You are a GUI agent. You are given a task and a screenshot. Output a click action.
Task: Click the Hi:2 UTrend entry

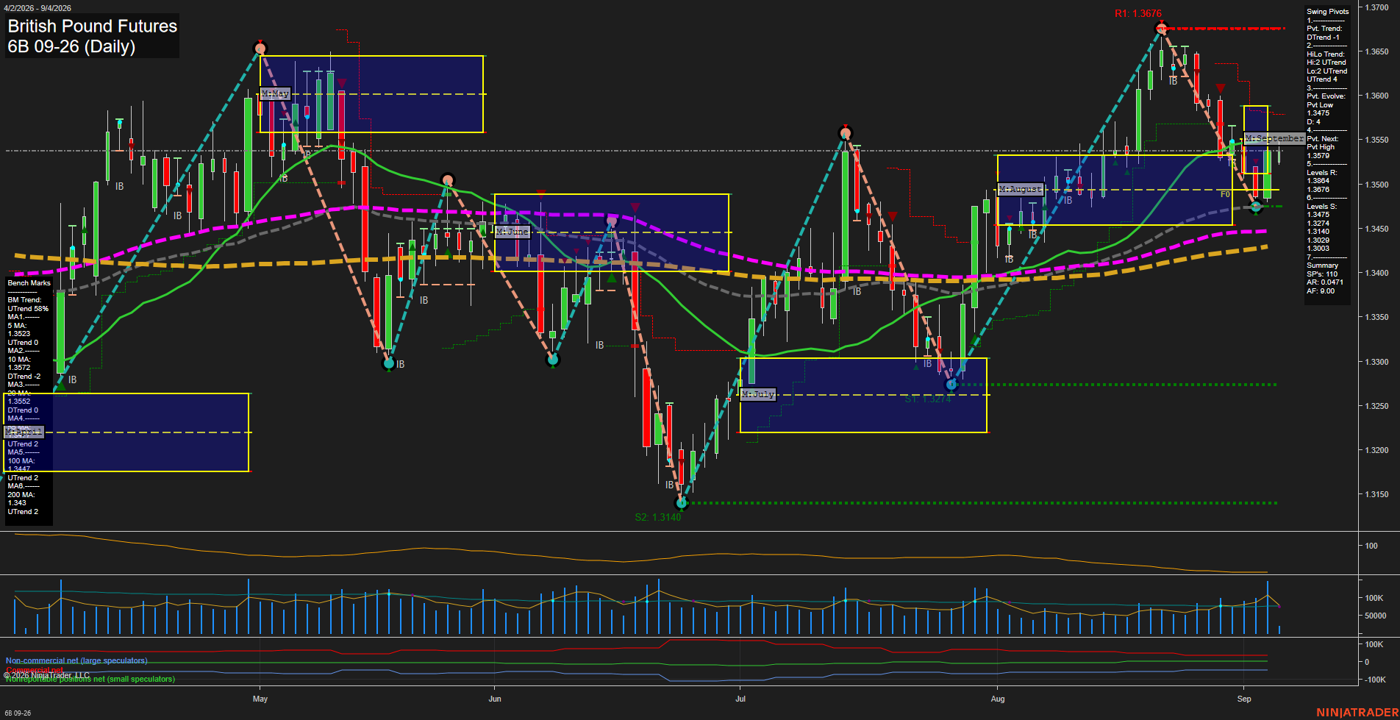(1326, 63)
